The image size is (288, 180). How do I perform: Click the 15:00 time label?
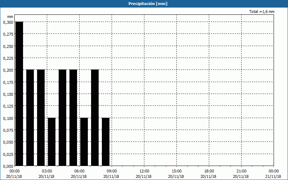176,171
